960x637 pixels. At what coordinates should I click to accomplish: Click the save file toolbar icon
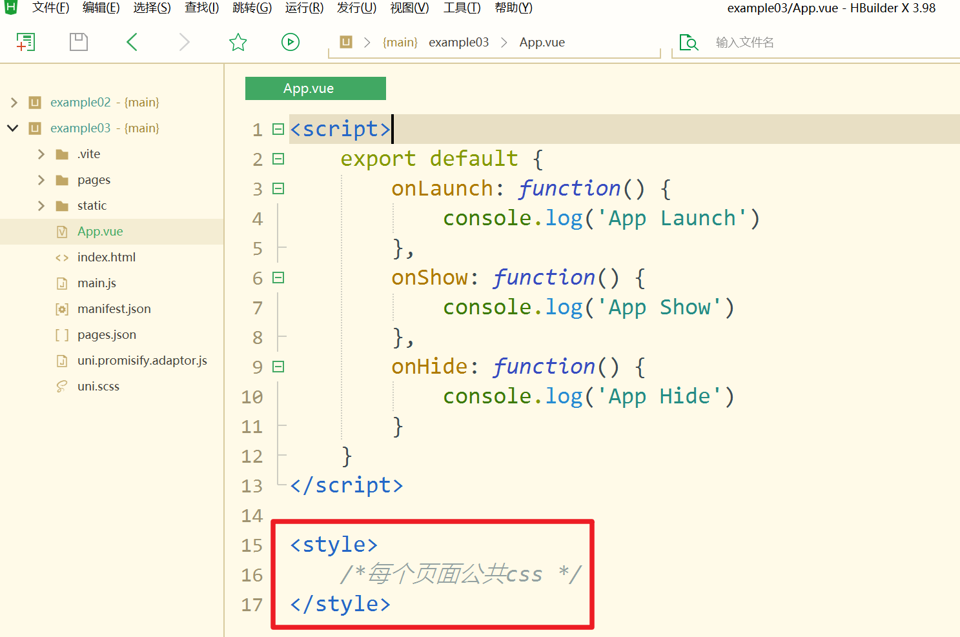coord(79,43)
